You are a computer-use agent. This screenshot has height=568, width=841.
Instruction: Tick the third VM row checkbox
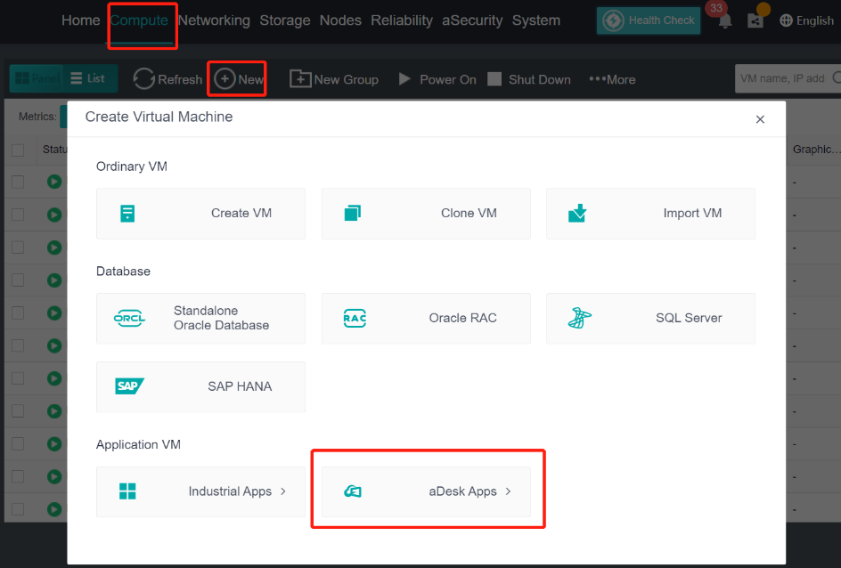(18, 247)
